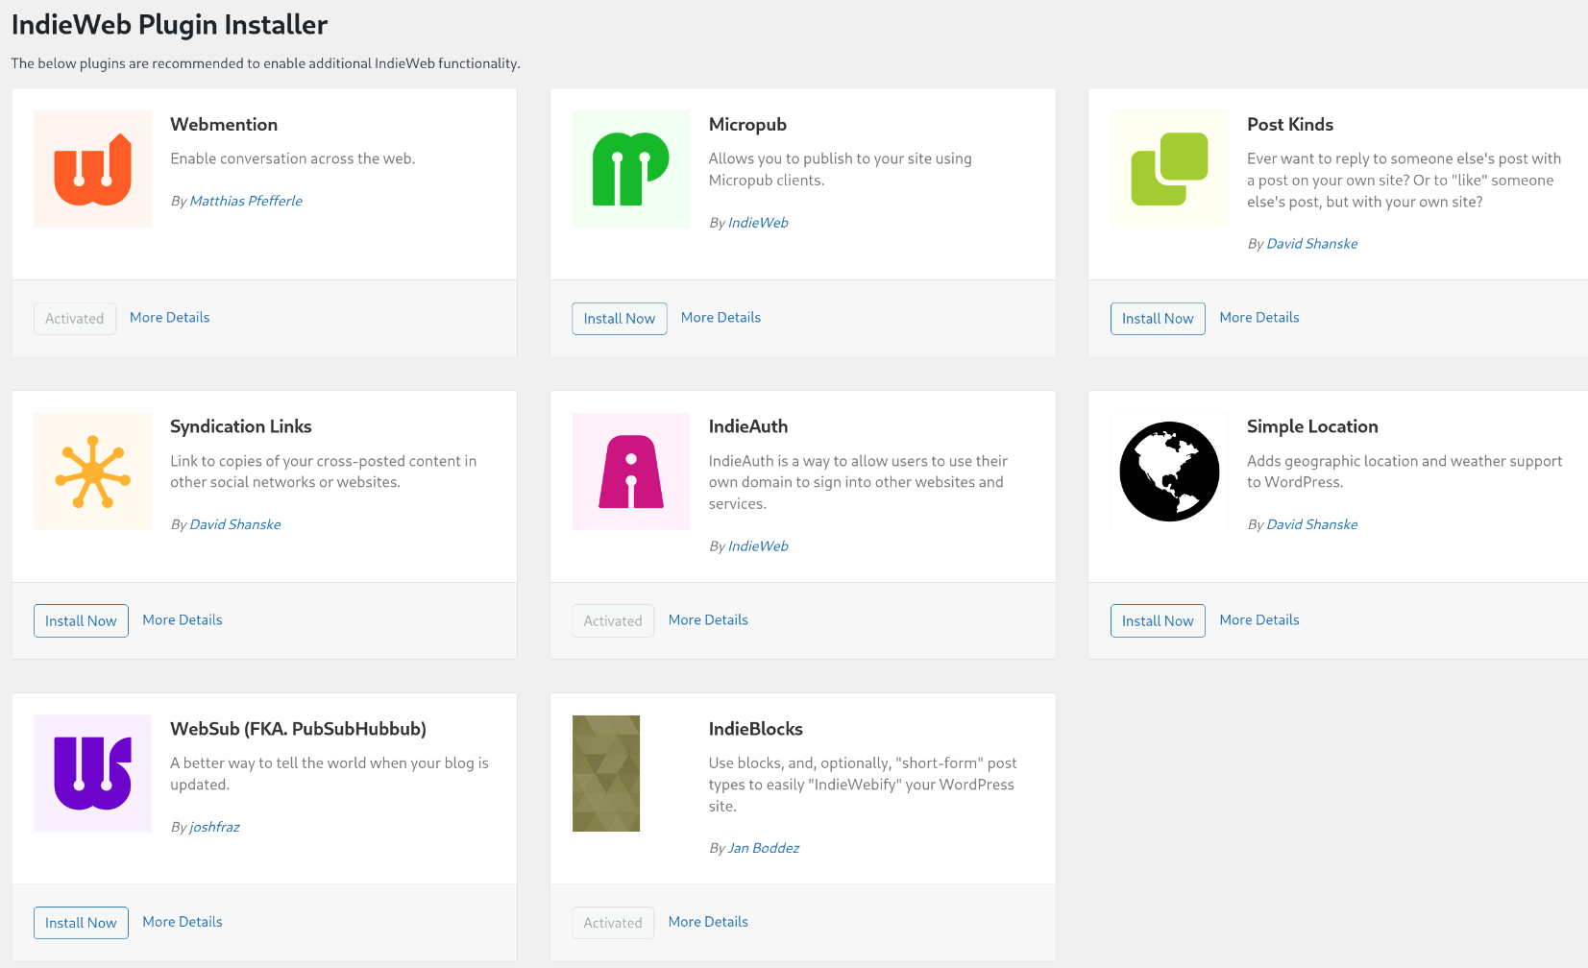
Task: Open joshfraz author link
Action: click(214, 827)
